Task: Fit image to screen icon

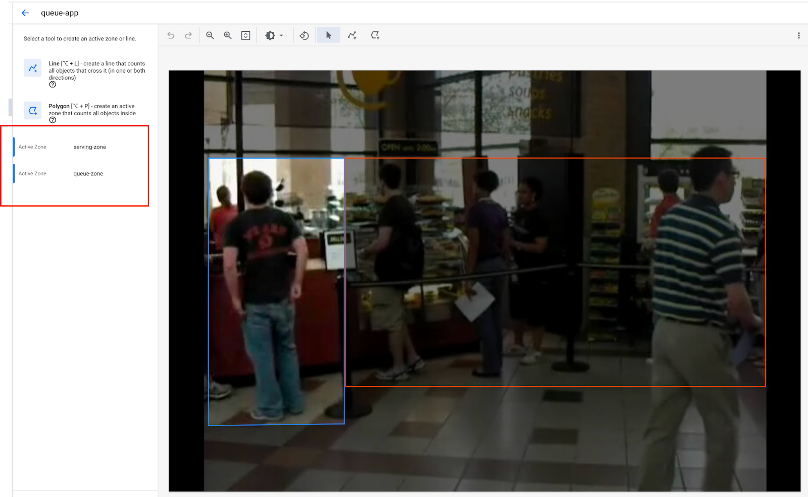Action: [x=246, y=35]
